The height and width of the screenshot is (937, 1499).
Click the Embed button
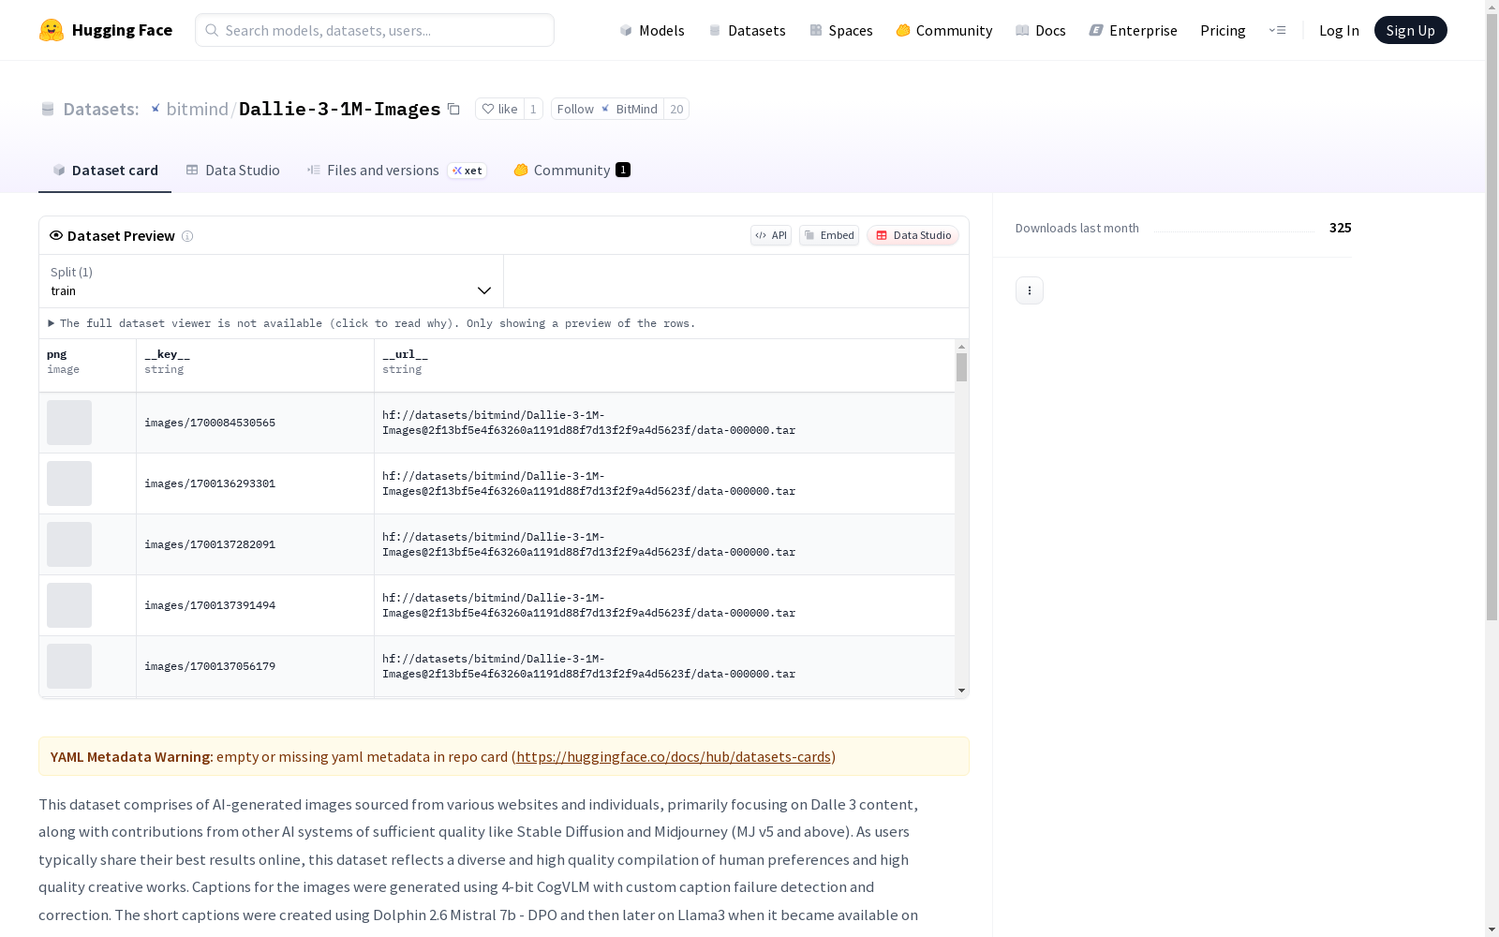click(x=829, y=235)
